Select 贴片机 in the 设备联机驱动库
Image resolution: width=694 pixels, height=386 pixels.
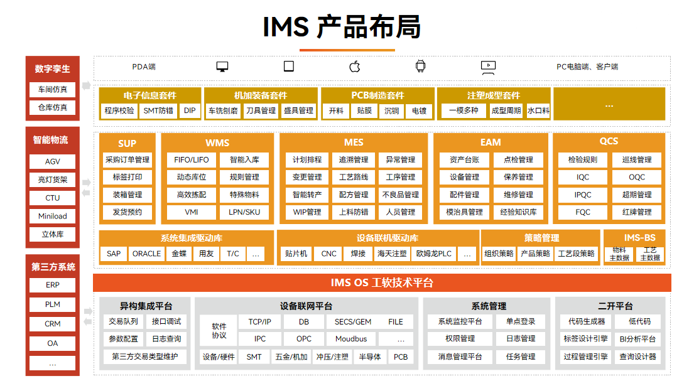(296, 254)
